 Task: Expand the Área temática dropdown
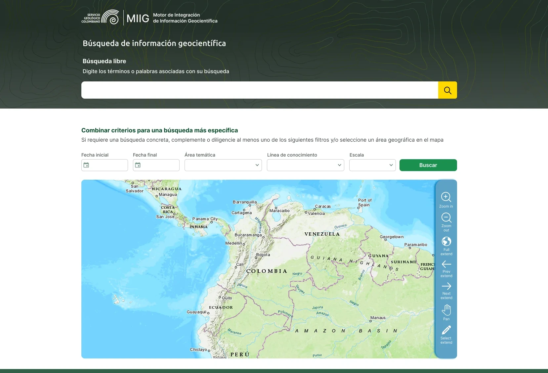tap(223, 165)
